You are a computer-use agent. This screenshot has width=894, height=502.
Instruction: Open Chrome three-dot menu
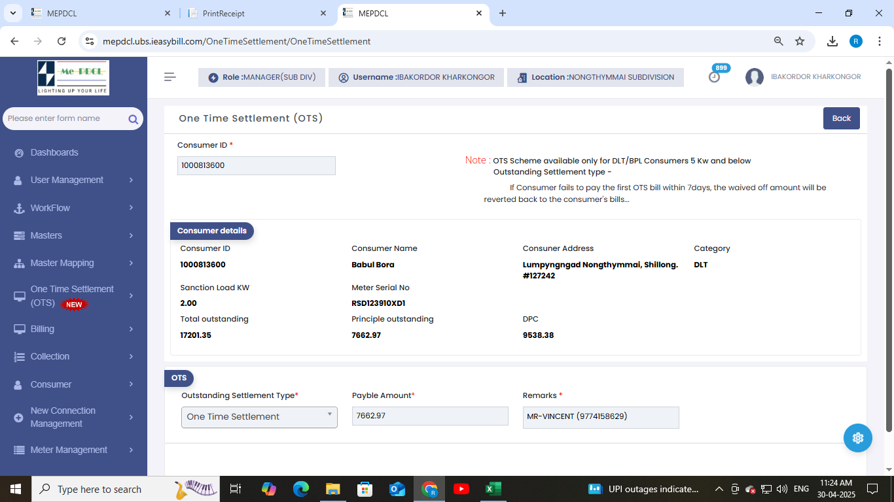879,41
